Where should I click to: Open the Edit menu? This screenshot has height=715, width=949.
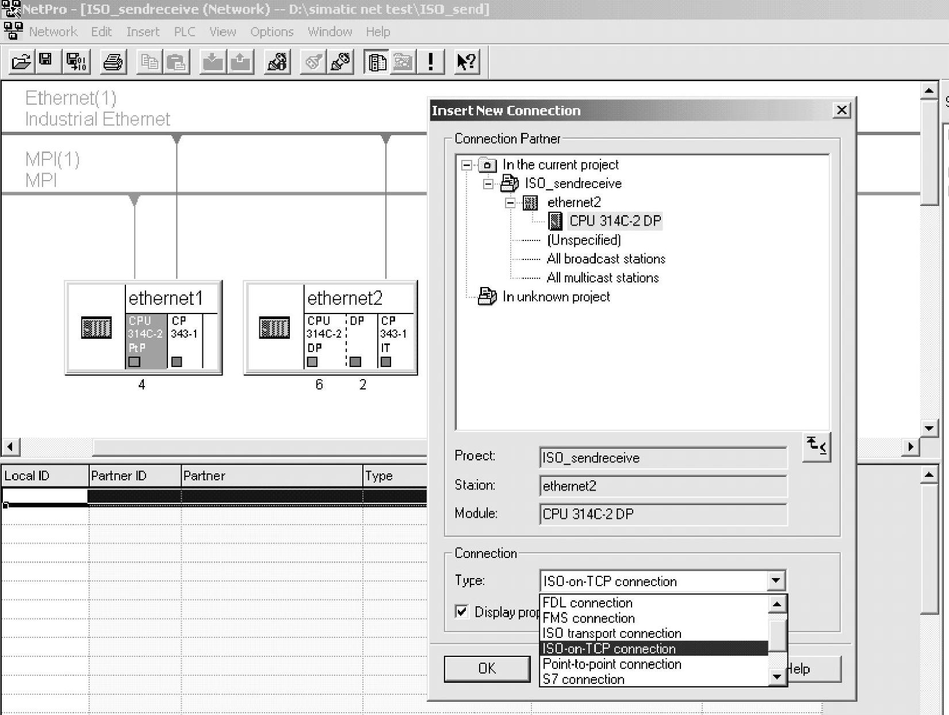(101, 32)
